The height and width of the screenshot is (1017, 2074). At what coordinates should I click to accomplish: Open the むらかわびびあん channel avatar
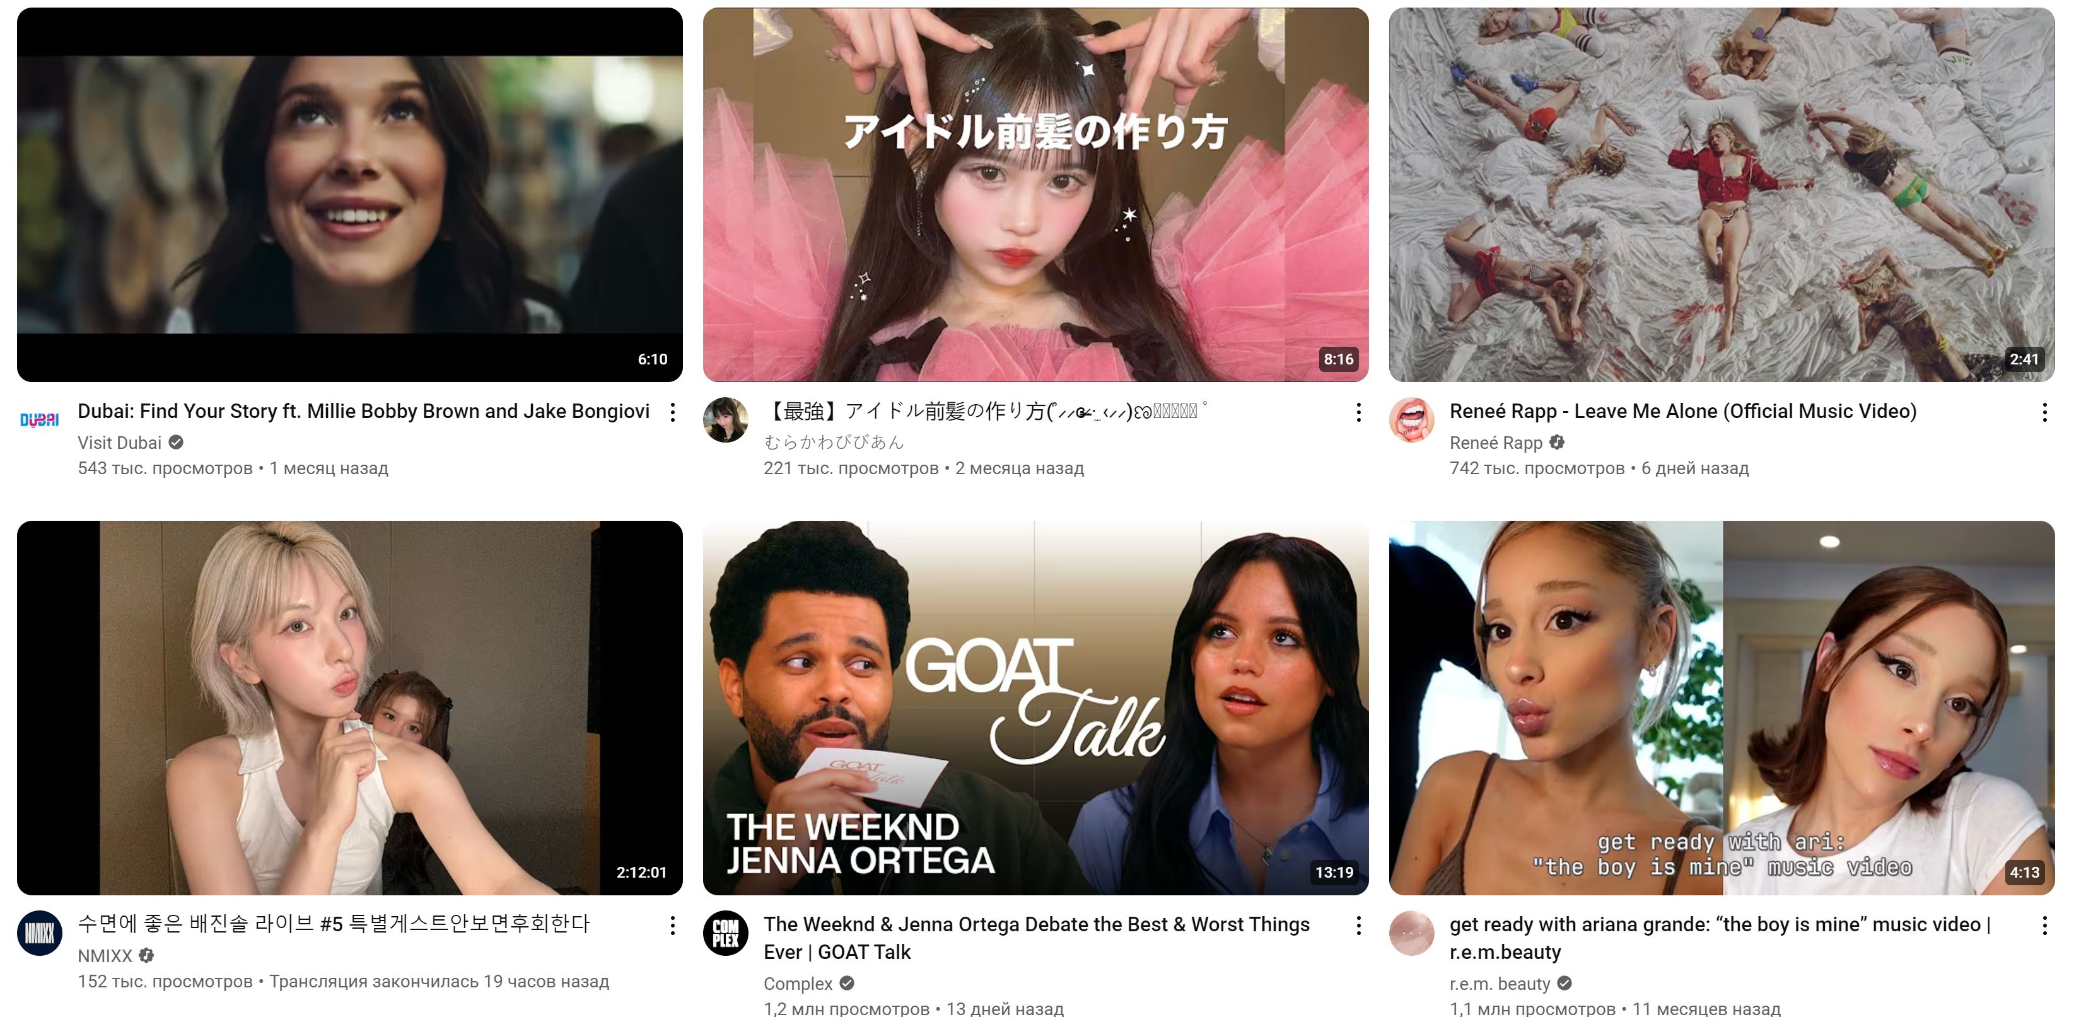tap(725, 419)
